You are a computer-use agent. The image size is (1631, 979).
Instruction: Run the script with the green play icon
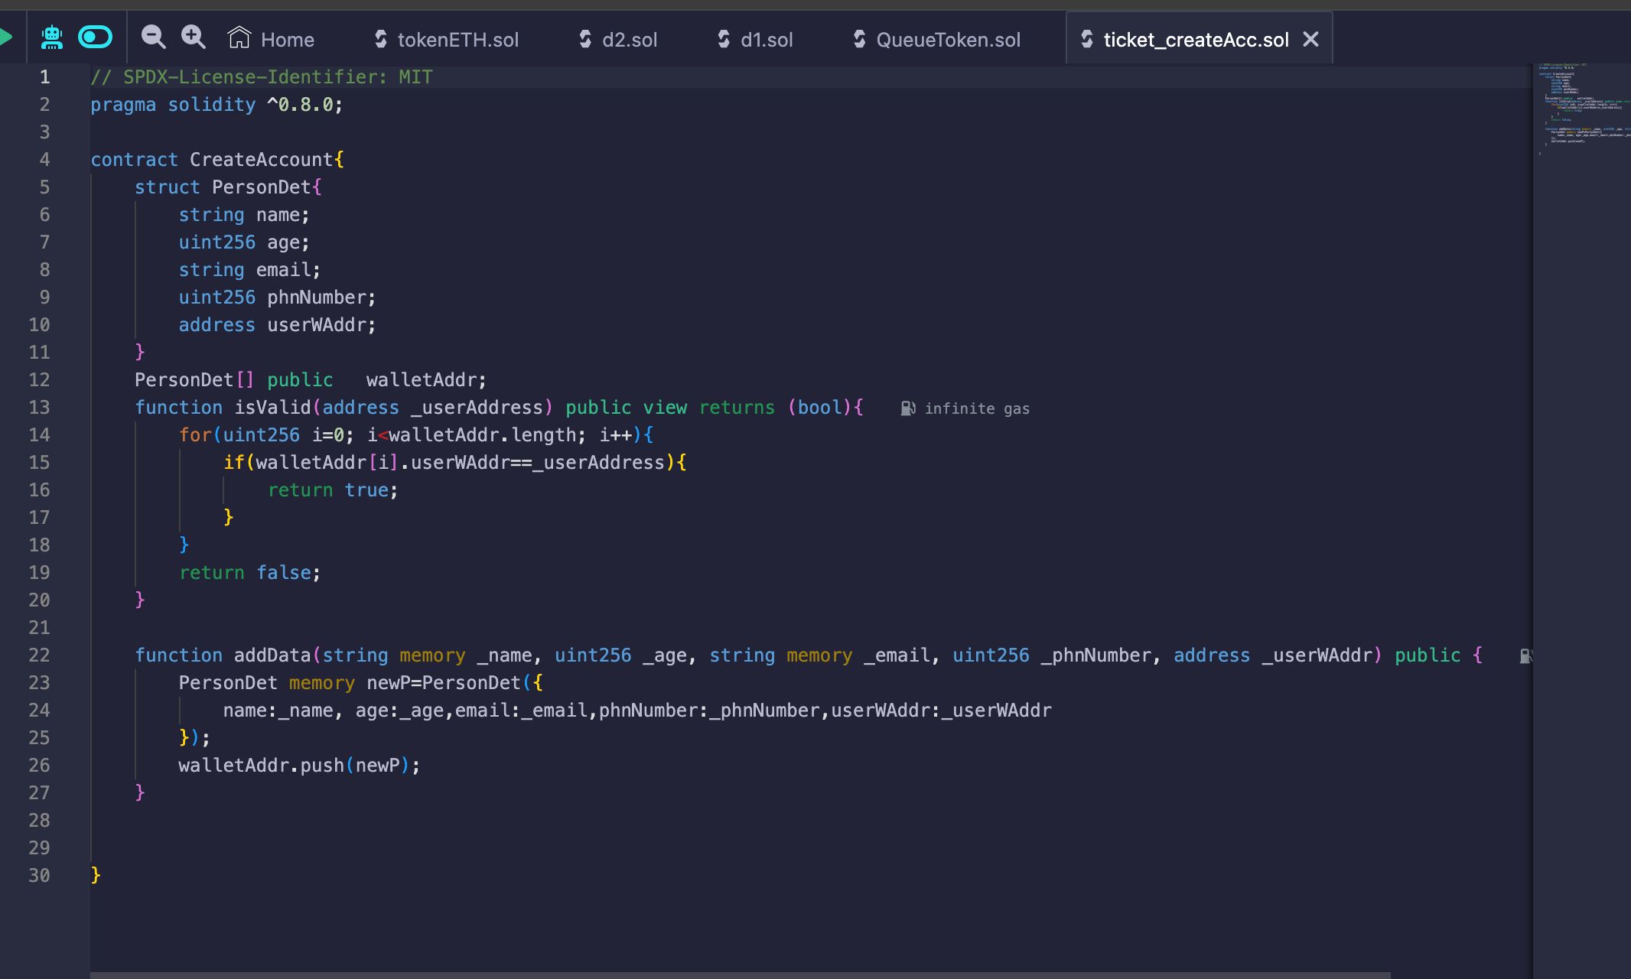6,37
